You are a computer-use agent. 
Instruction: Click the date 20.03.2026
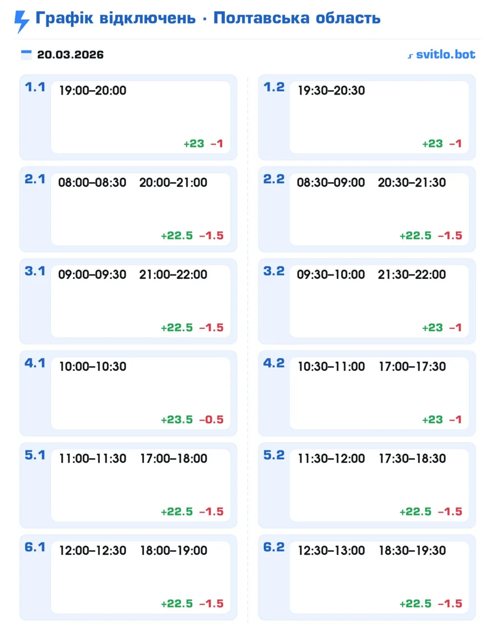click(x=70, y=54)
